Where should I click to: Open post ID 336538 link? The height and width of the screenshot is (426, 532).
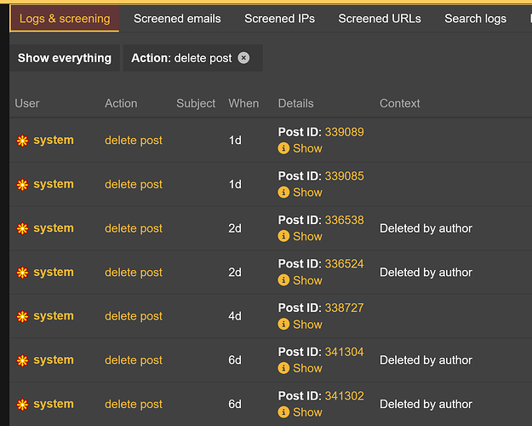345,220
